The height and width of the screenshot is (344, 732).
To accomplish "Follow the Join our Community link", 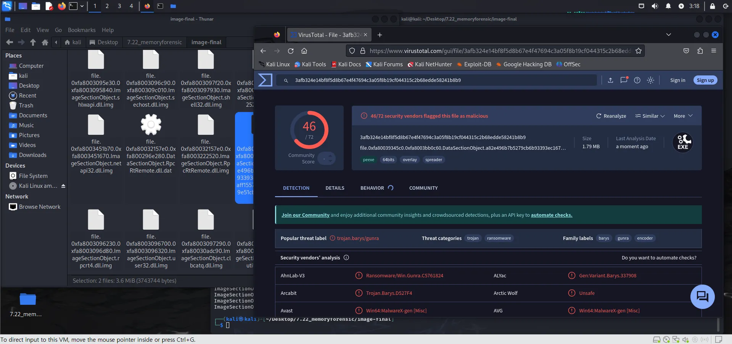I will (305, 215).
